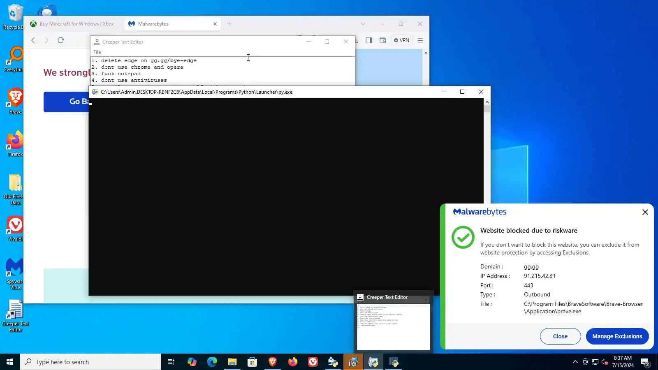658x370 pixels.
Task: Click the port value 443
Action: tap(528, 285)
